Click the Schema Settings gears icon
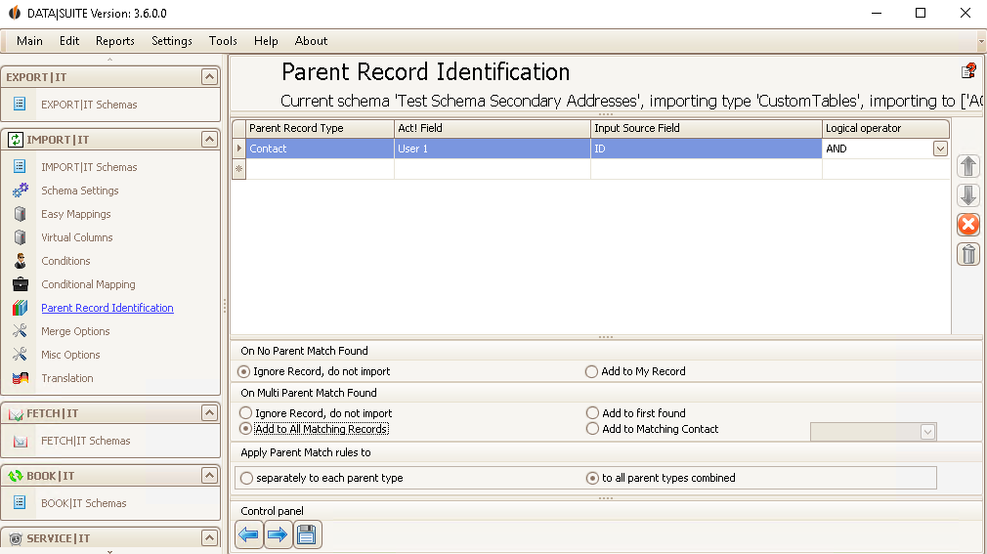The height and width of the screenshot is (554, 987). coord(21,190)
